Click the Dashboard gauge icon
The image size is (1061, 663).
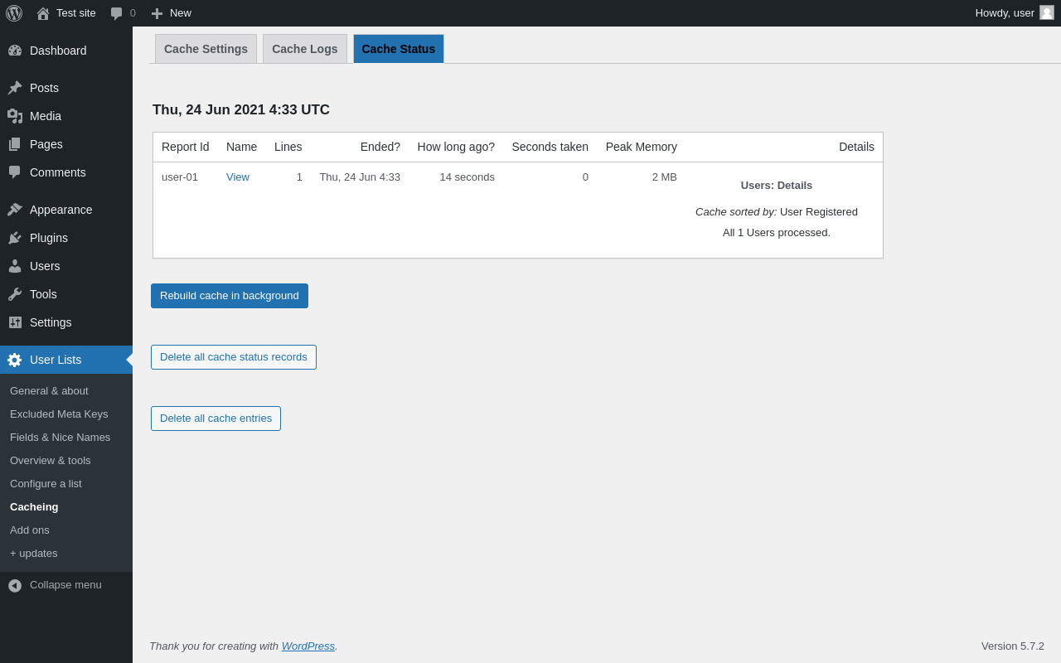(x=15, y=51)
